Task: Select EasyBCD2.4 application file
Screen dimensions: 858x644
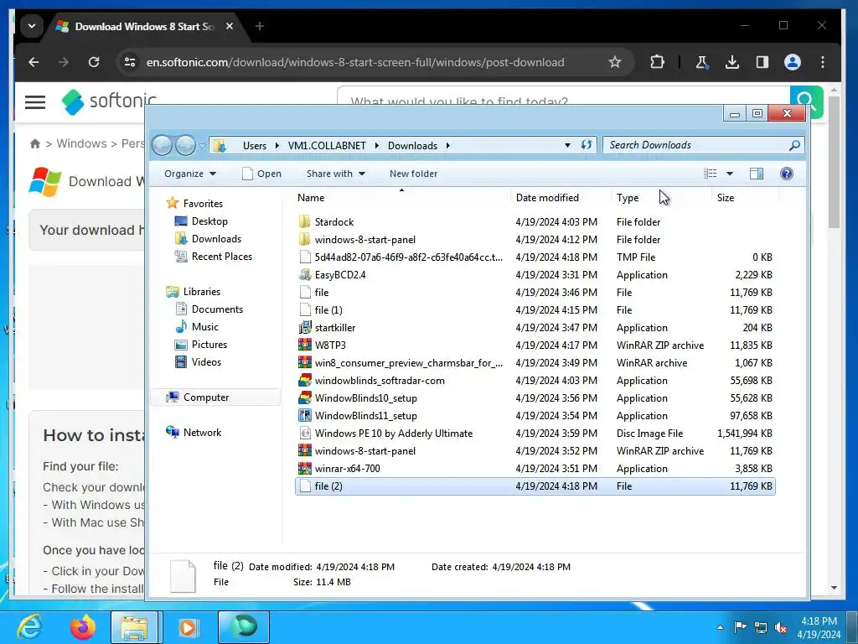Action: coord(535,275)
